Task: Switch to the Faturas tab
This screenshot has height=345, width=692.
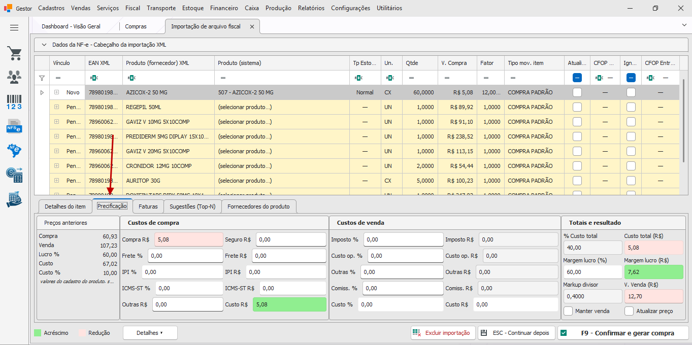Action: (148, 206)
